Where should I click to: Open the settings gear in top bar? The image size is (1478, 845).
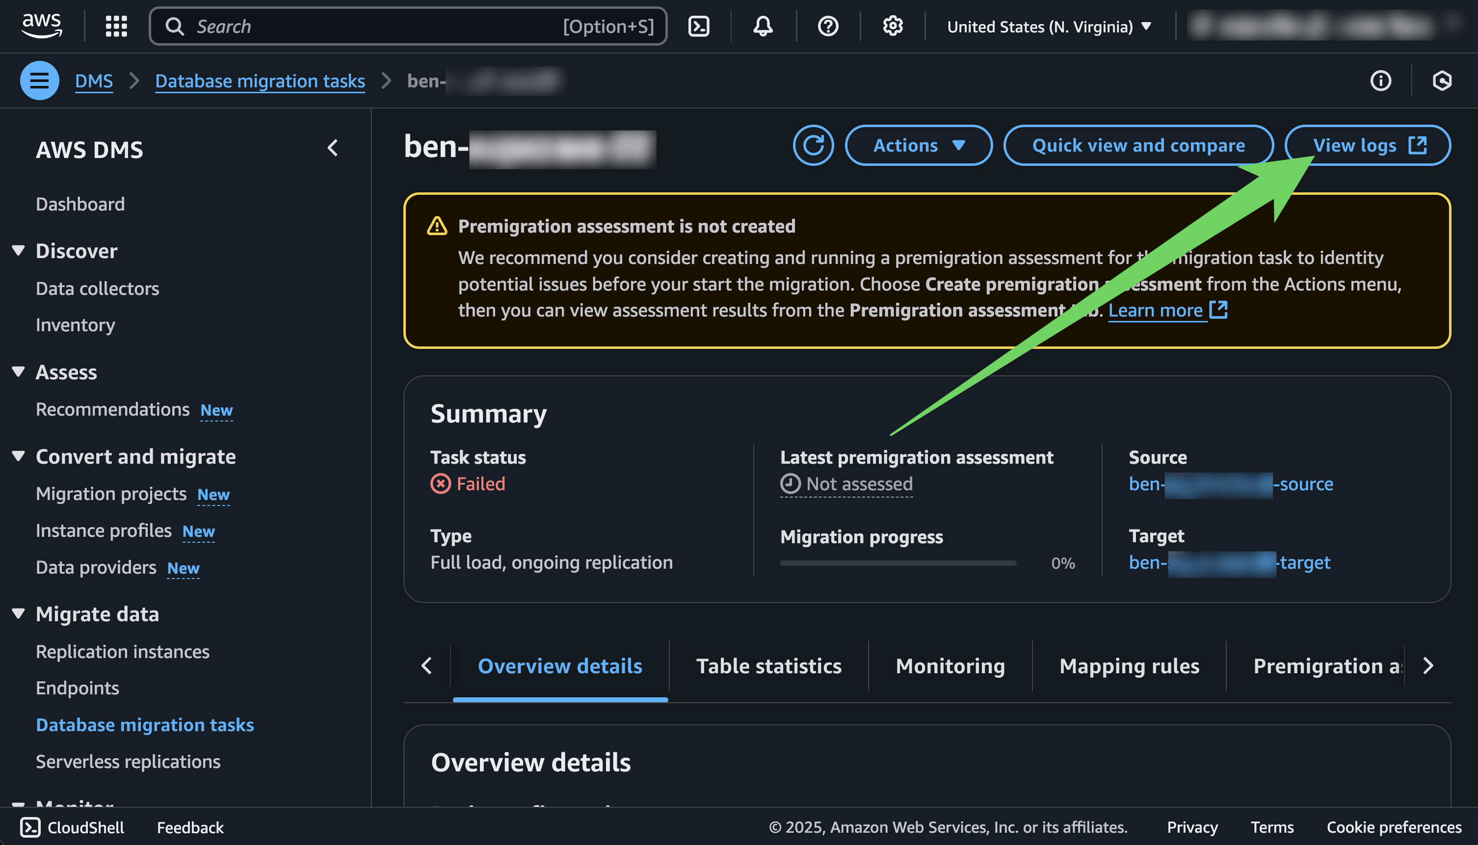point(893,26)
